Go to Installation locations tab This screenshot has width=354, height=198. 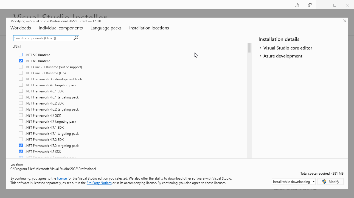[149, 28]
